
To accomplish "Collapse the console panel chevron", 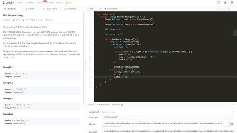I will point(233,105).
